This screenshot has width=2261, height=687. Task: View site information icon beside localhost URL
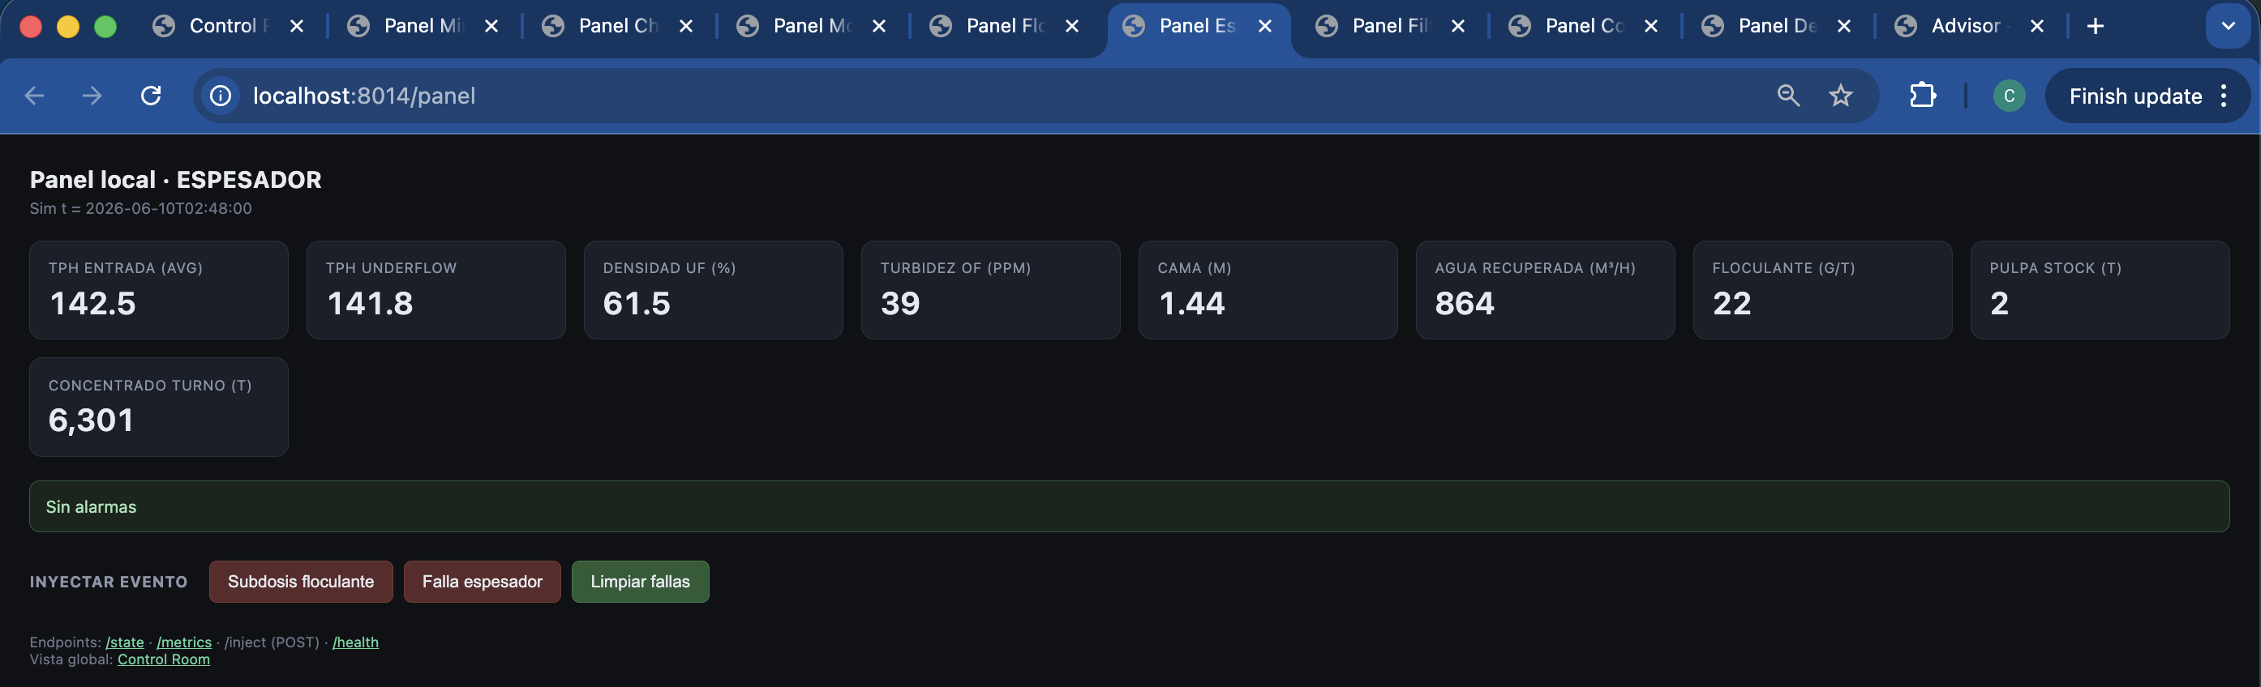coord(221,96)
